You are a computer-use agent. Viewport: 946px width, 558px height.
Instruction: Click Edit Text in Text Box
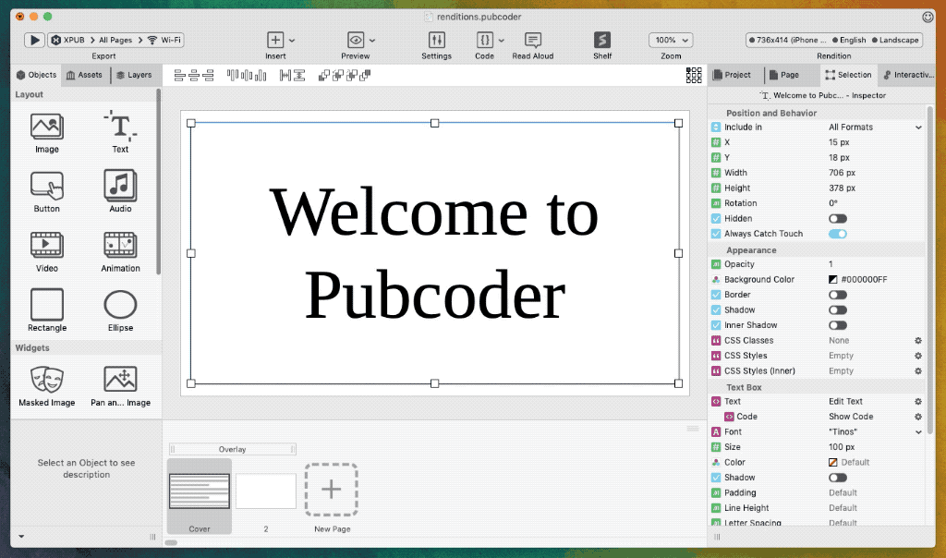click(x=845, y=401)
